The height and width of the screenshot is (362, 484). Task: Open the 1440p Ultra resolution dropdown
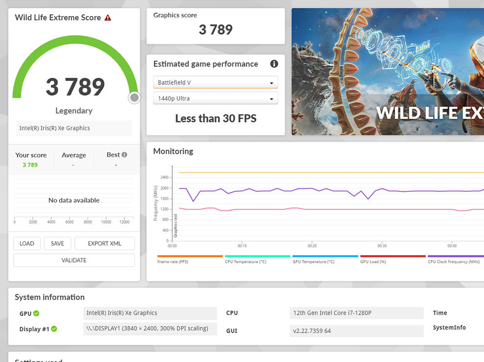[216, 99]
